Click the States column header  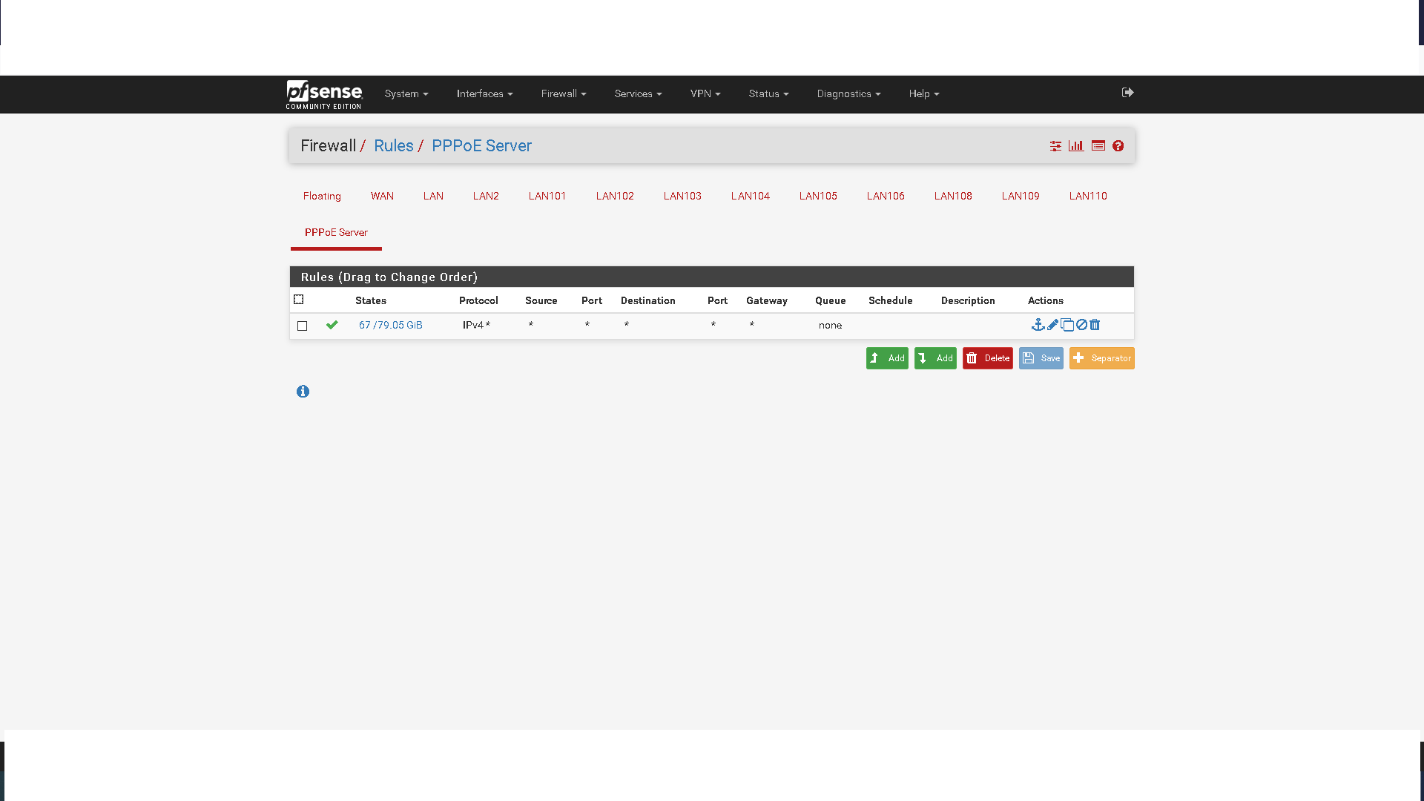click(x=371, y=300)
